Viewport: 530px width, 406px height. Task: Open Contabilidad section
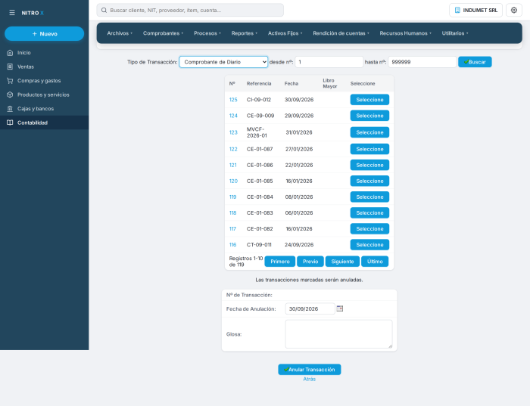[x=44, y=122]
